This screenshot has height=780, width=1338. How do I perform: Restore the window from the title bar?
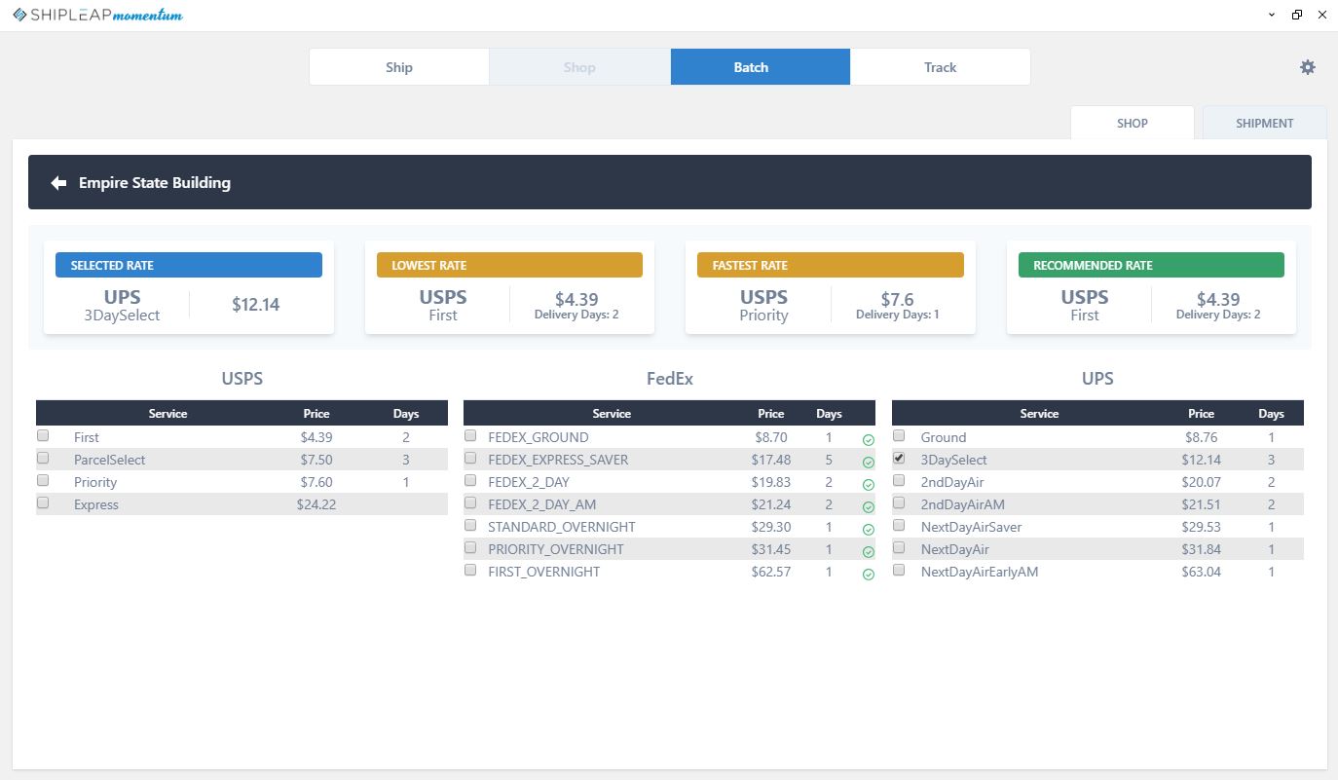[x=1297, y=15]
